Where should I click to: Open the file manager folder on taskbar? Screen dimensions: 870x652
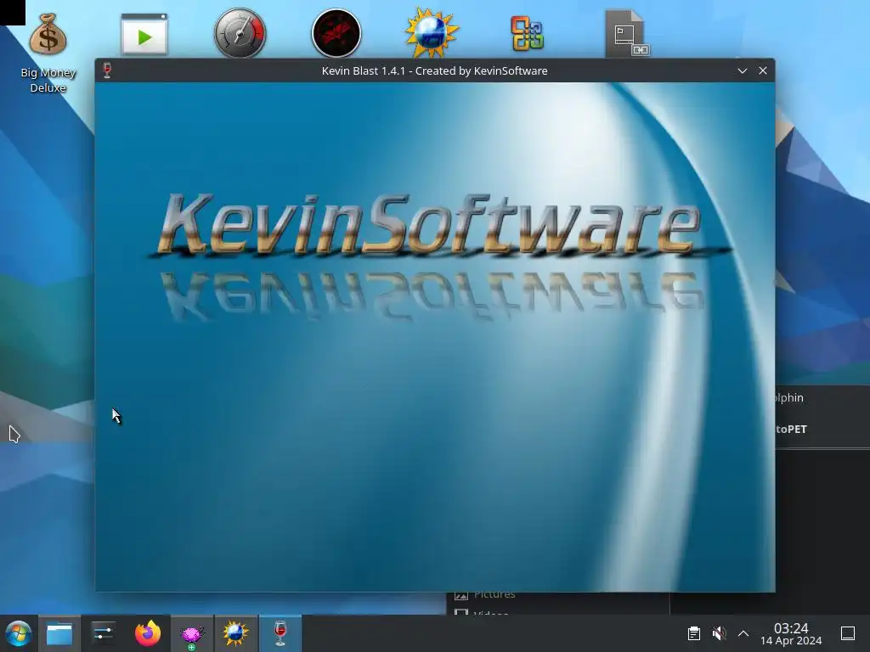(x=59, y=633)
